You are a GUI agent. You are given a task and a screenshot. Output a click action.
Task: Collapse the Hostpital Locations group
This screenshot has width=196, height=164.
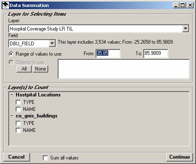[x=12, y=95]
